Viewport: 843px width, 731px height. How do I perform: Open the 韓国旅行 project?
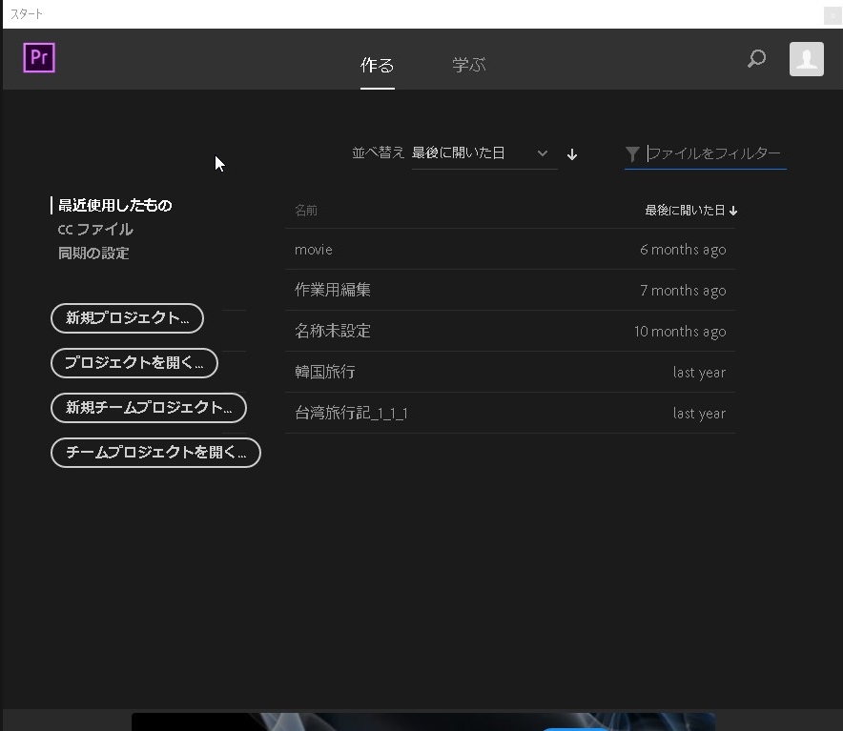[325, 373]
